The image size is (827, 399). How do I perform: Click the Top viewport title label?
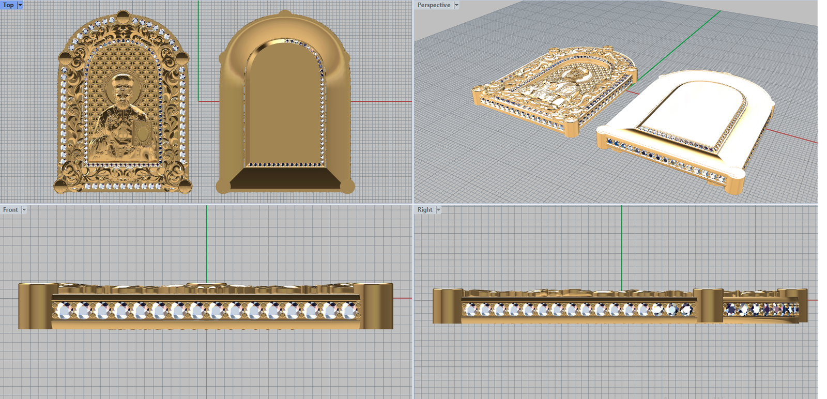9,5
